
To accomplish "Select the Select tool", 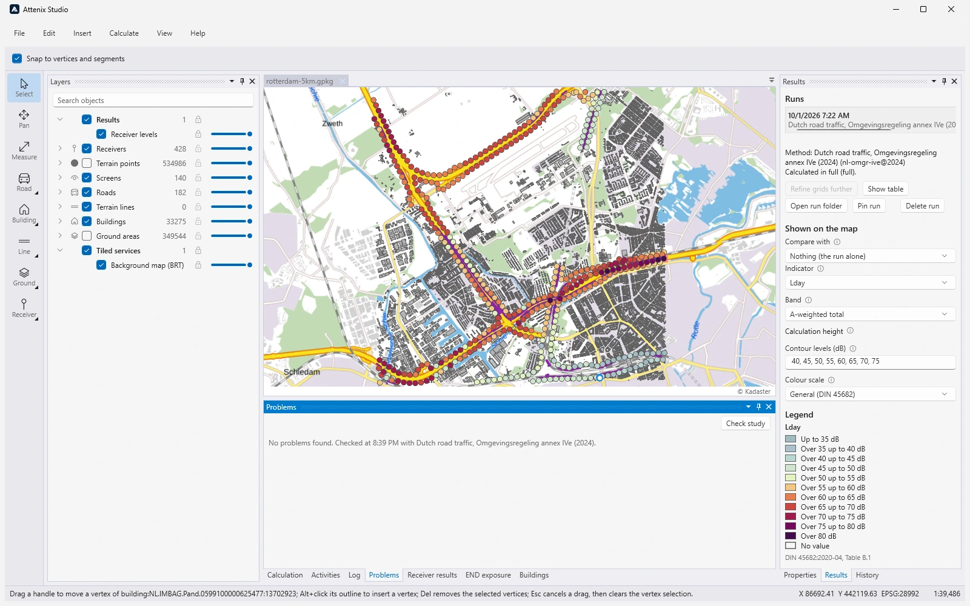I will coord(24,88).
